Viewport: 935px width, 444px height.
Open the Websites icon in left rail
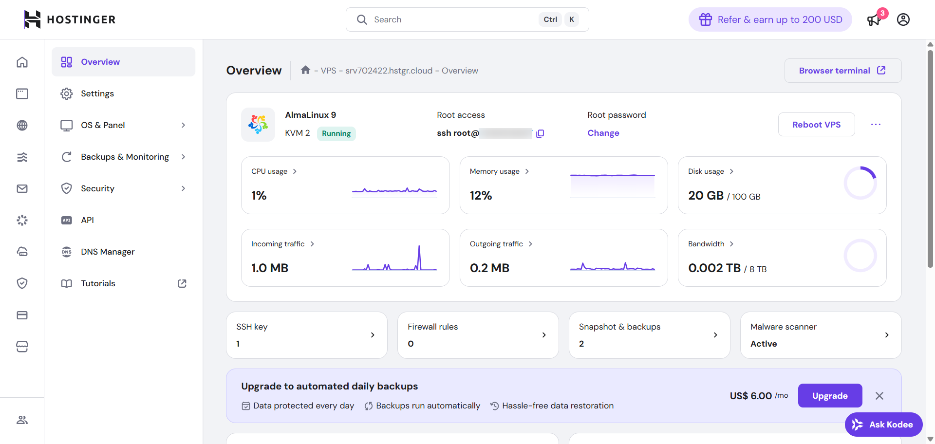[x=22, y=93]
